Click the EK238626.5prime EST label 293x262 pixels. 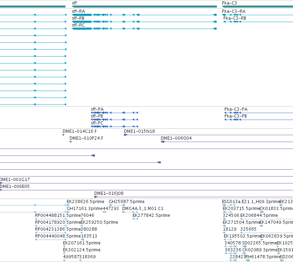coord(86,202)
